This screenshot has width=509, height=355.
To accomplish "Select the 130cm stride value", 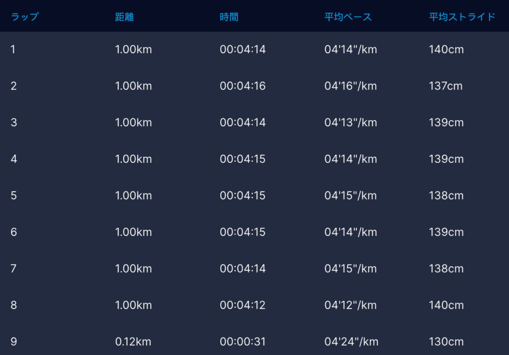I will (446, 342).
